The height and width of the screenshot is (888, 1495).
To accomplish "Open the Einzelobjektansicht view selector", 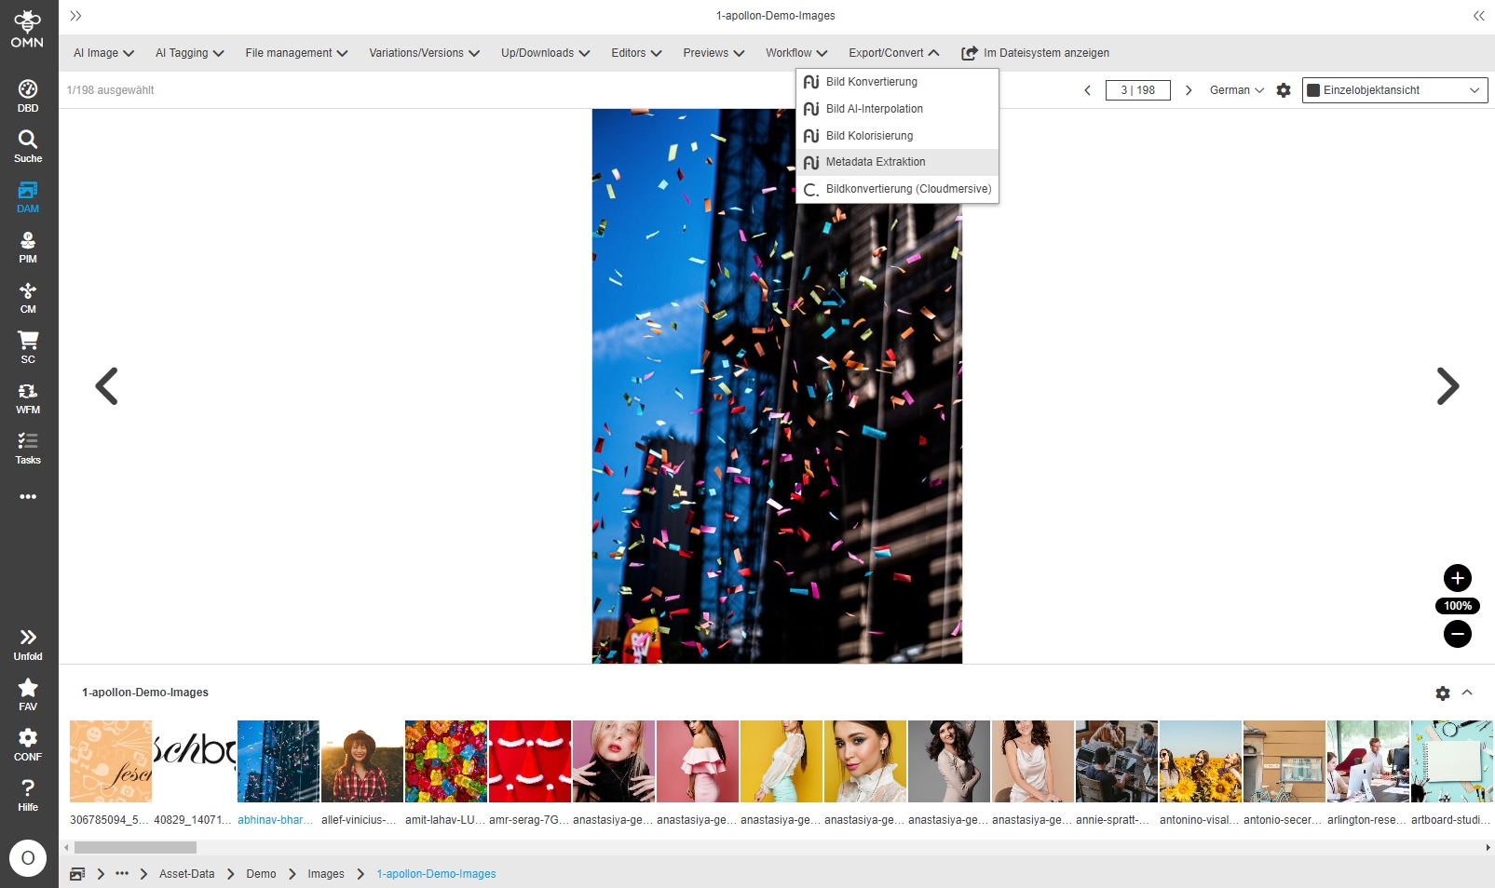I will [1394, 90].
